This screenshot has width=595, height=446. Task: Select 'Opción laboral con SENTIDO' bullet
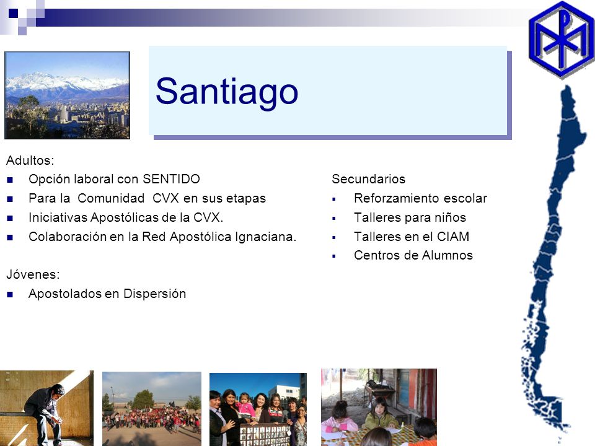pyautogui.click(x=114, y=179)
